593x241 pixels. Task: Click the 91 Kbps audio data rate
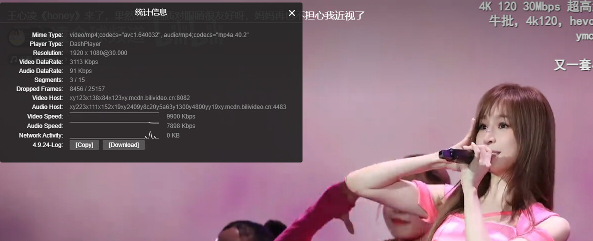tap(81, 71)
